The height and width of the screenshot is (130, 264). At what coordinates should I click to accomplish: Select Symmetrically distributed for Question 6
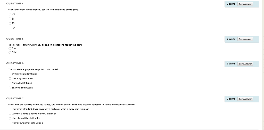click(x=10, y=74)
